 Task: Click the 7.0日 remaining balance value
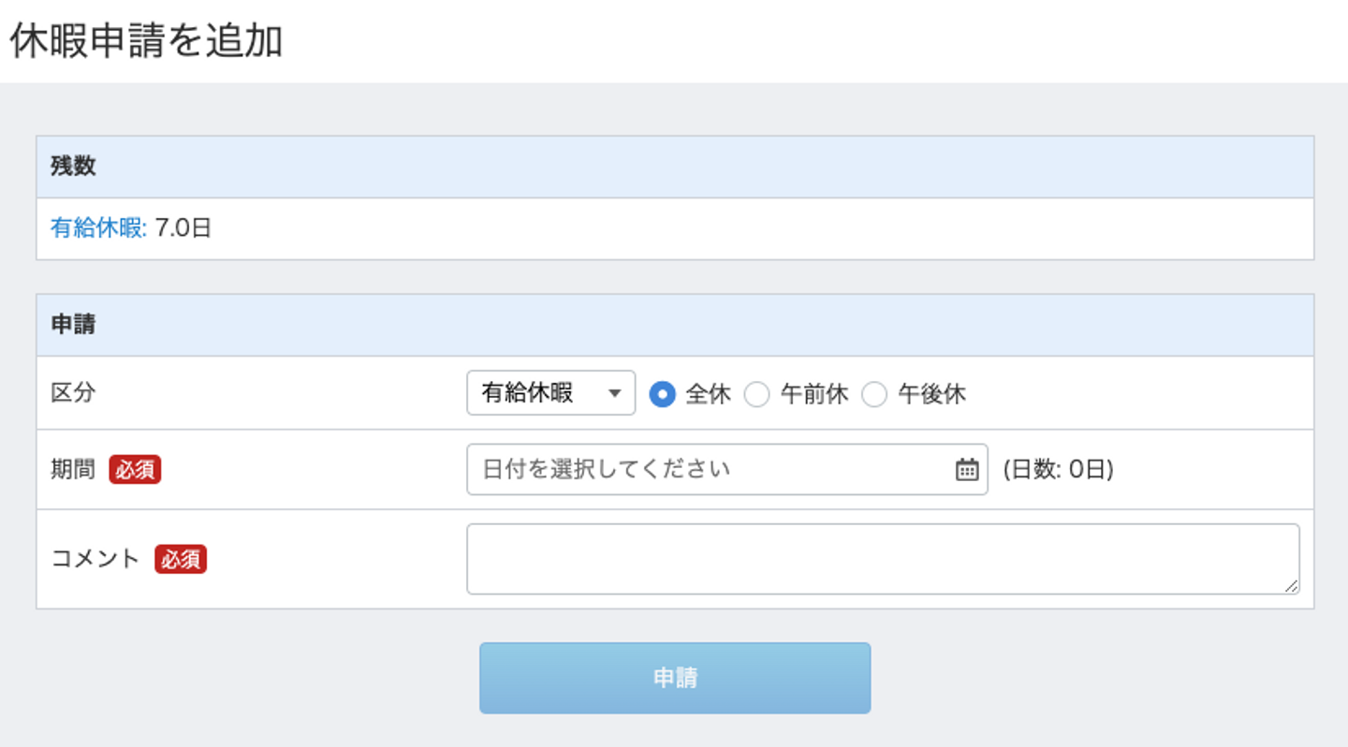pos(183,228)
